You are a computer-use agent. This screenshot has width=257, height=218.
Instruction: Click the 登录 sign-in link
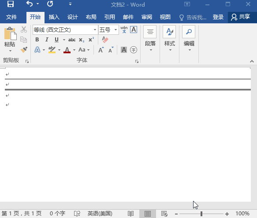pos(218,17)
